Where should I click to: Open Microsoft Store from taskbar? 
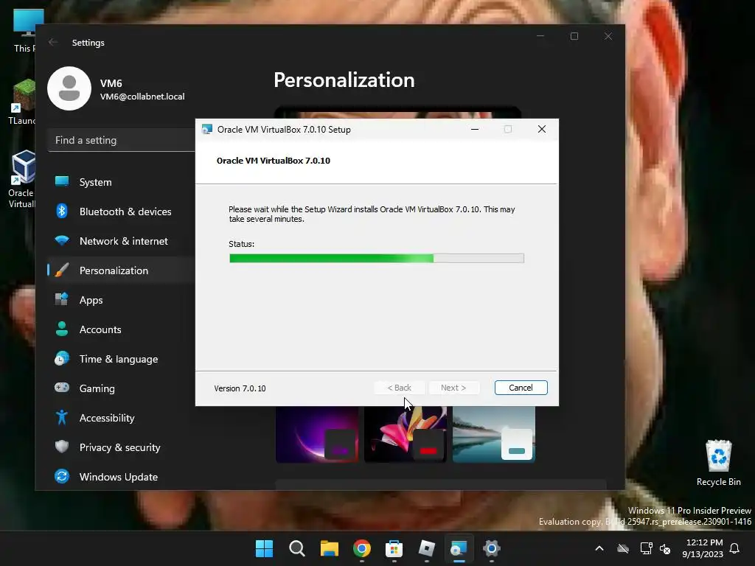click(394, 548)
